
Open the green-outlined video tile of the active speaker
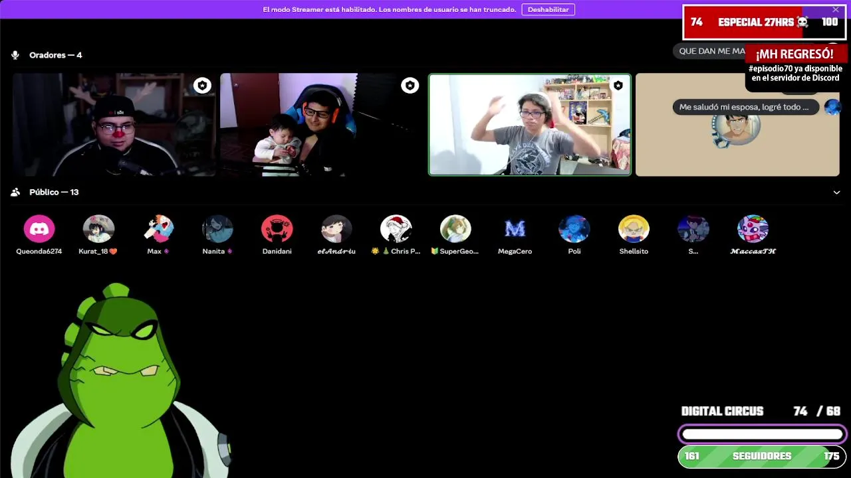(530, 124)
